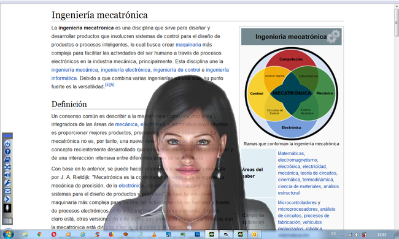Screen dimensions: 399x239
Task: Launch Firefox from the taskbar
Action: [111, 235]
